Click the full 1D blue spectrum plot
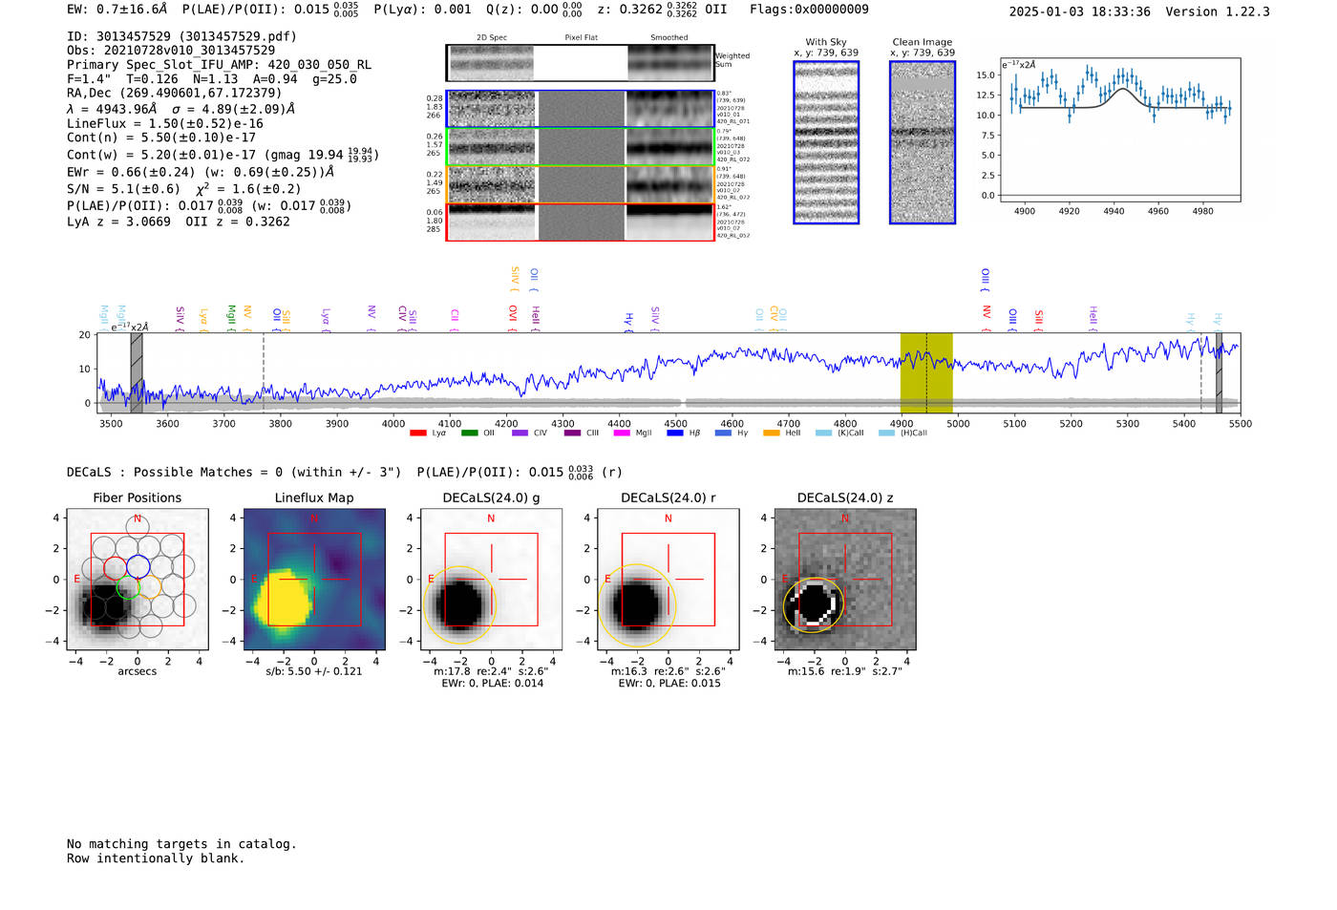 (668, 373)
